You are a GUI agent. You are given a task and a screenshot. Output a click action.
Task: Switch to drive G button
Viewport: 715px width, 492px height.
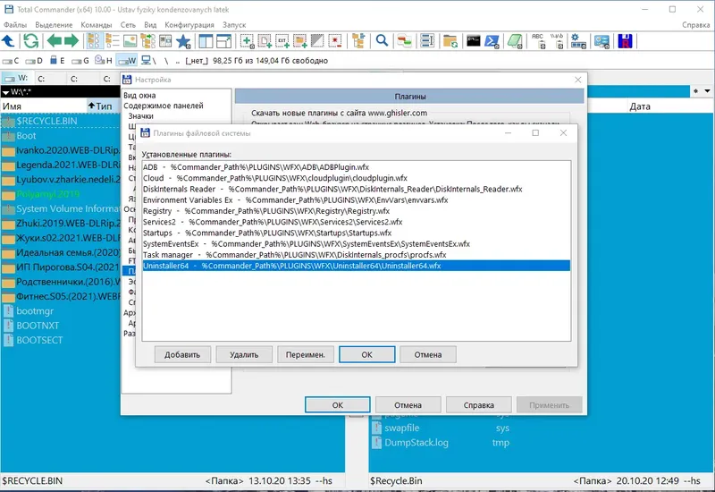[x=80, y=61]
